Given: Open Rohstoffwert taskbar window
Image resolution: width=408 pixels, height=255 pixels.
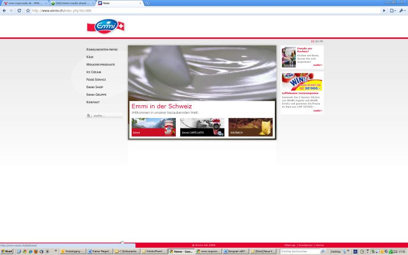Looking at the screenshot, I should (x=154, y=251).
